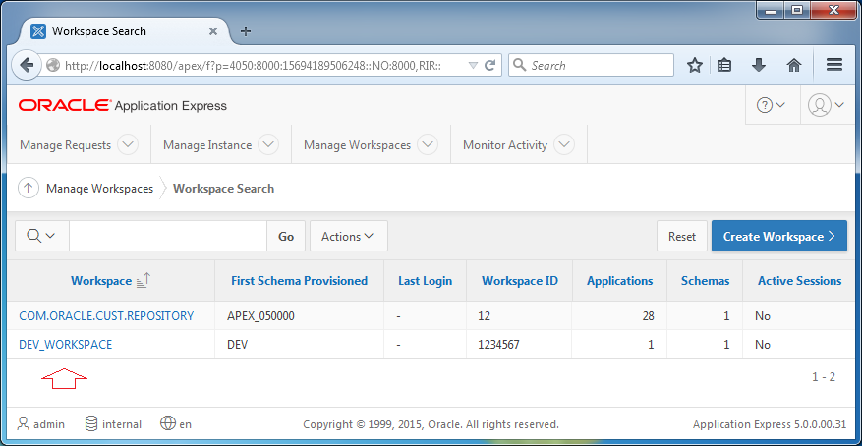Click the globe site identity icon
Viewport: 862px width, 446px height.
(53, 66)
